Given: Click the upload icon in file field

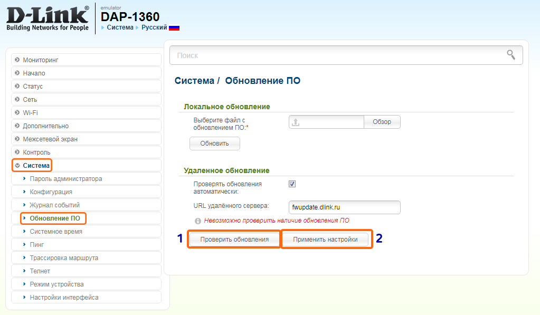Looking at the screenshot, I should pyautogui.click(x=296, y=122).
